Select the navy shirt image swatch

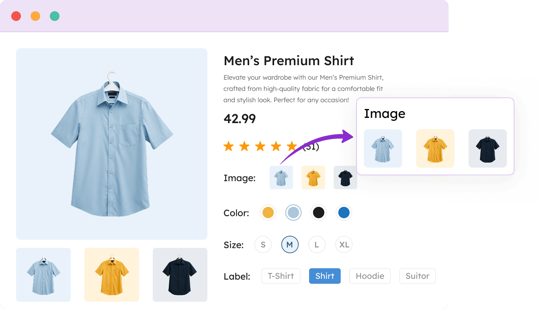click(x=345, y=177)
